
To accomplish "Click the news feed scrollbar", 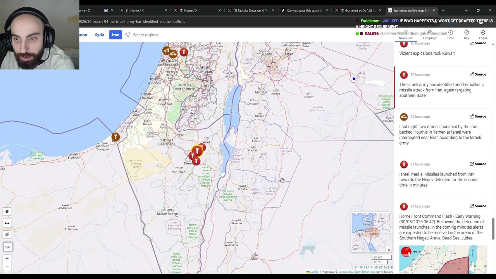I will [493, 229].
